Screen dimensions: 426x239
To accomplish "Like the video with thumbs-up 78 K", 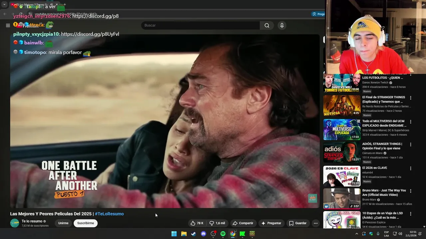I will (197, 223).
